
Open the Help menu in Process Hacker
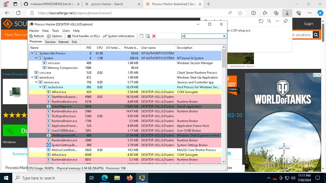coord(76,30)
